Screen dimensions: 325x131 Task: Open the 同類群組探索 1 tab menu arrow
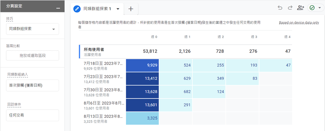tap(118, 9)
